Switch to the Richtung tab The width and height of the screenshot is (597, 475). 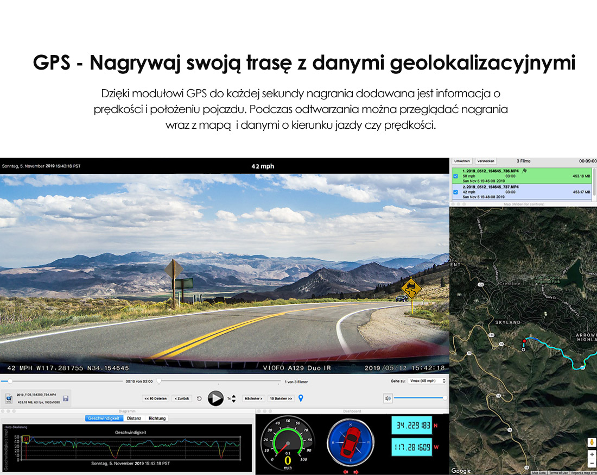[x=157, y=418]
